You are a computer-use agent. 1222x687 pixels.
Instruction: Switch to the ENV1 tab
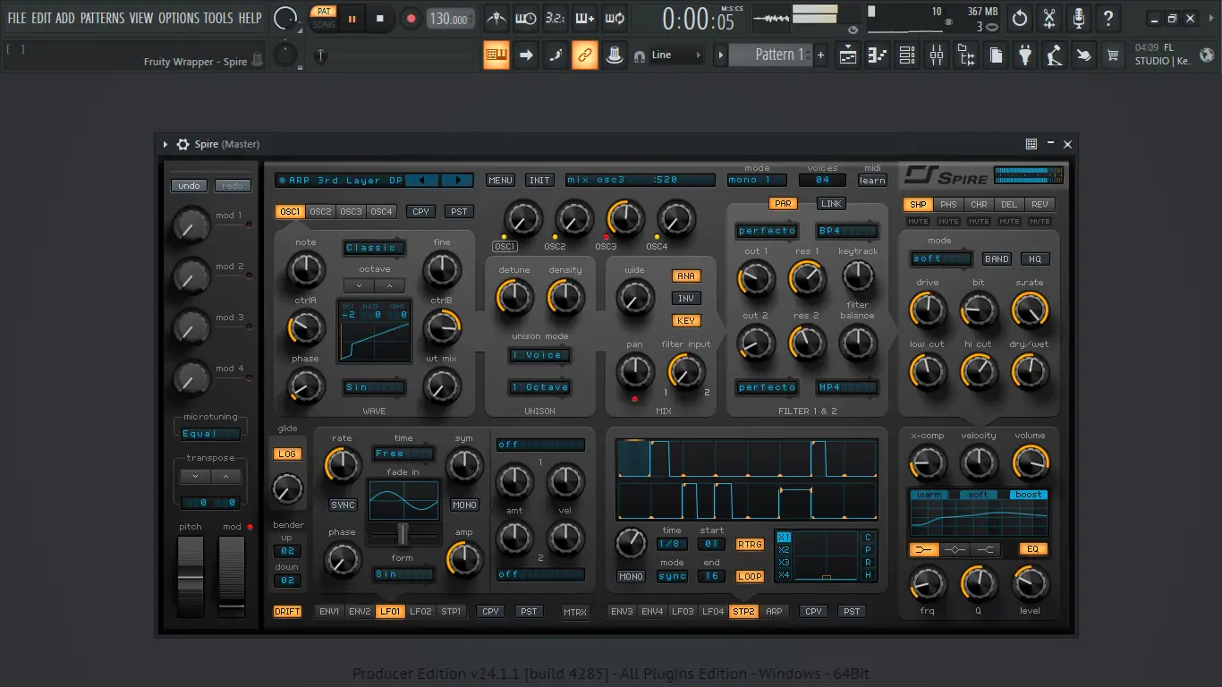(329, 612)
